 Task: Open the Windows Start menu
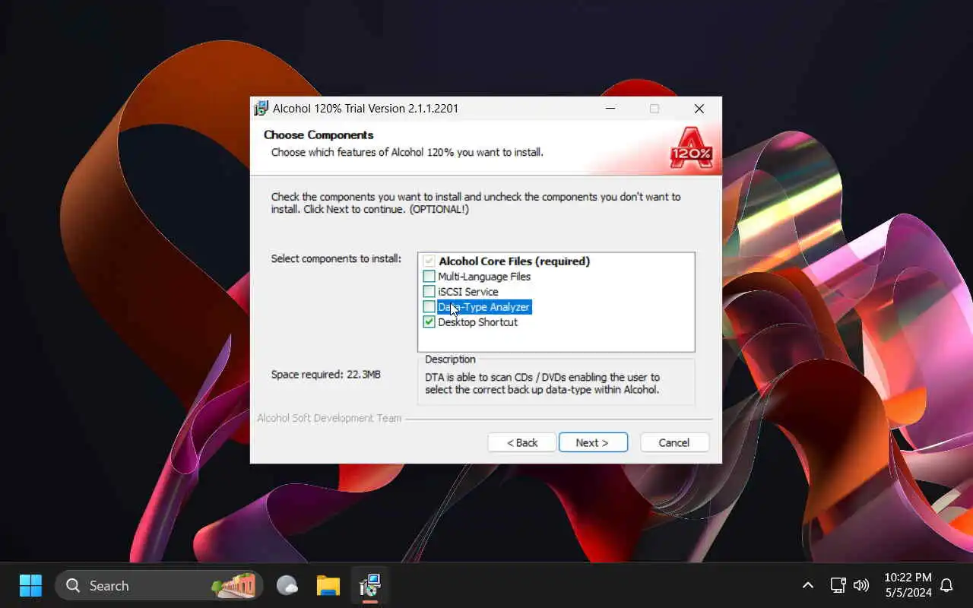point(30,585)
